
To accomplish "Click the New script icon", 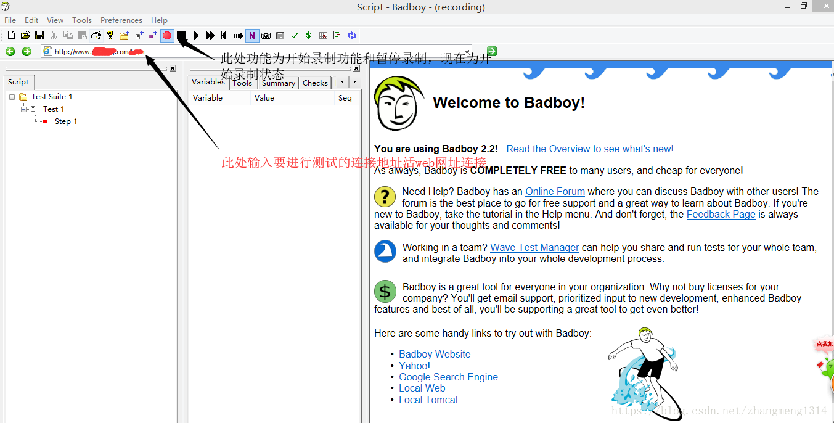I will tap(11, 36).
